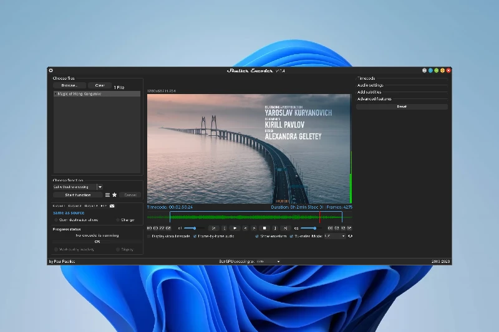Set the in point with the left bracket
This screenshot has height=332, width=499.
click(225, 228)
